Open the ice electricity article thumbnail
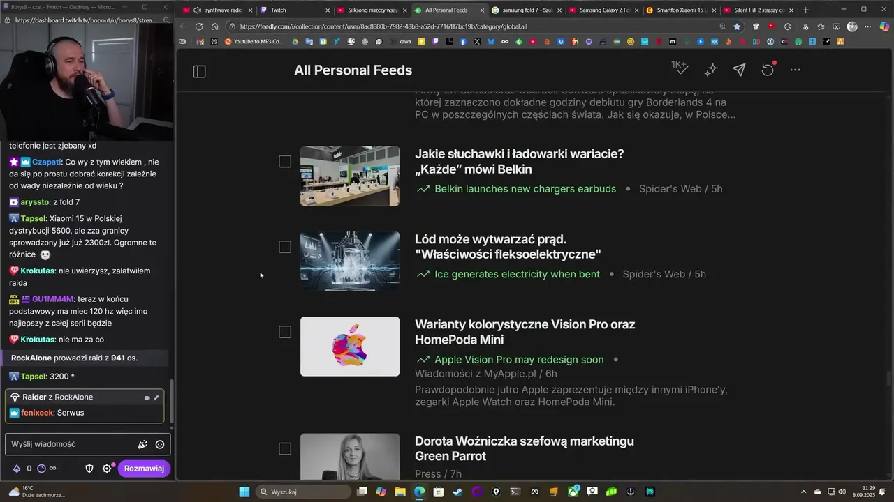Image resolution: width=894 pixels, height=502 pixels. tap(350, 261)
